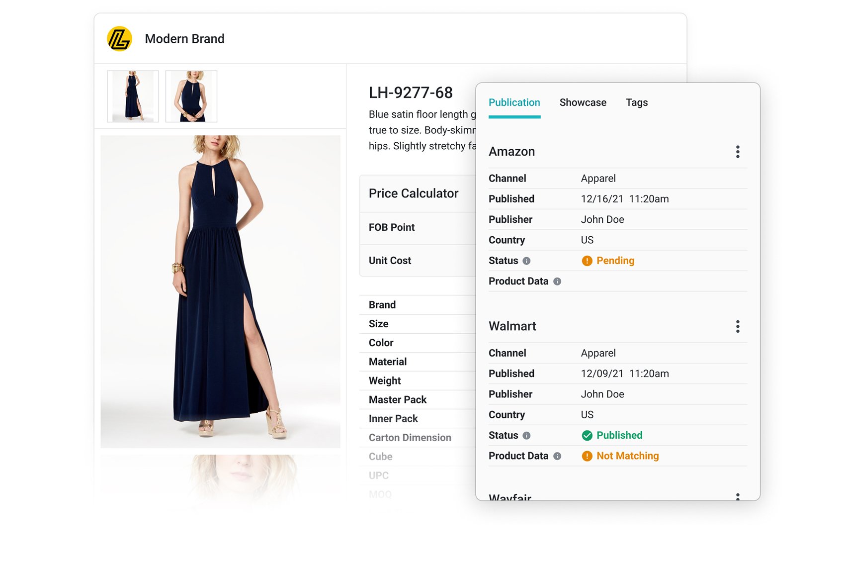Click the Modern Brand logo icon
This screenshot has height=571, width=845.
click(x=119, y=39)
